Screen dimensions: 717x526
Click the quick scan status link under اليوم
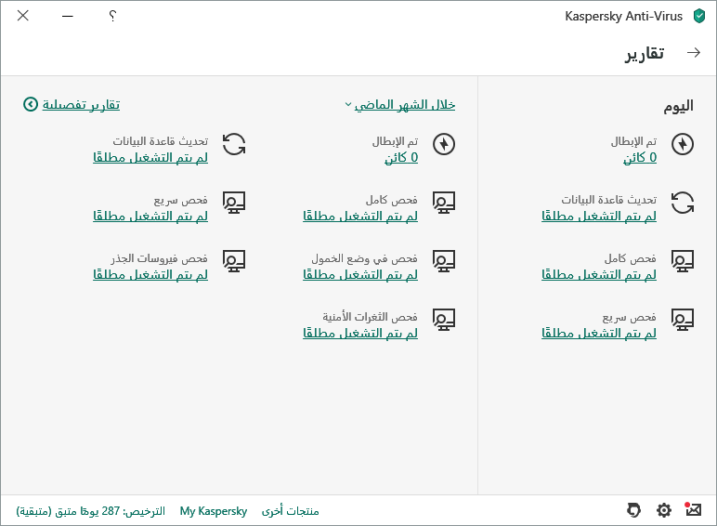[x=598, y=334]
